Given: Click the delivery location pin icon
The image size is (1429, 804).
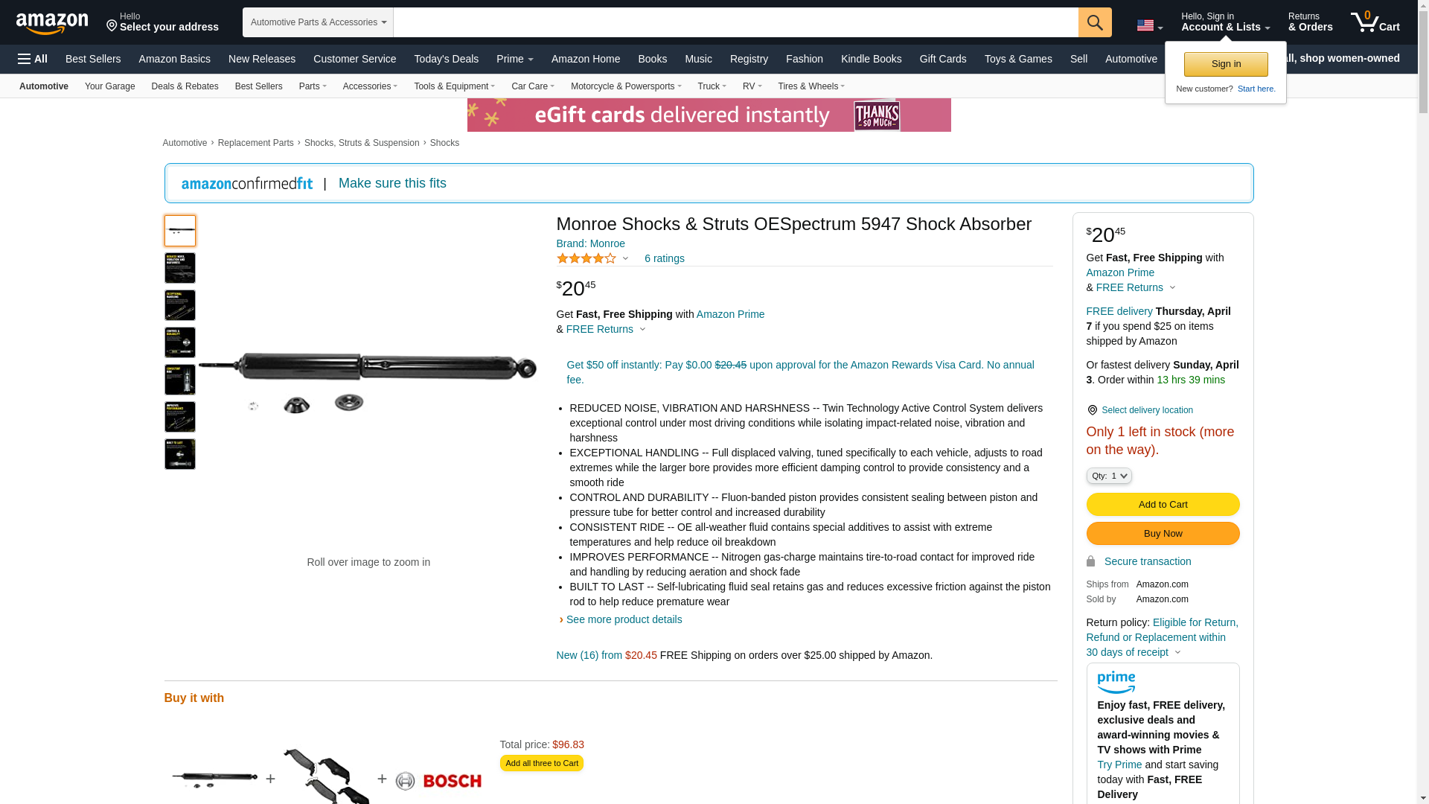Looking at the screenshot, I should (1092, 410).
